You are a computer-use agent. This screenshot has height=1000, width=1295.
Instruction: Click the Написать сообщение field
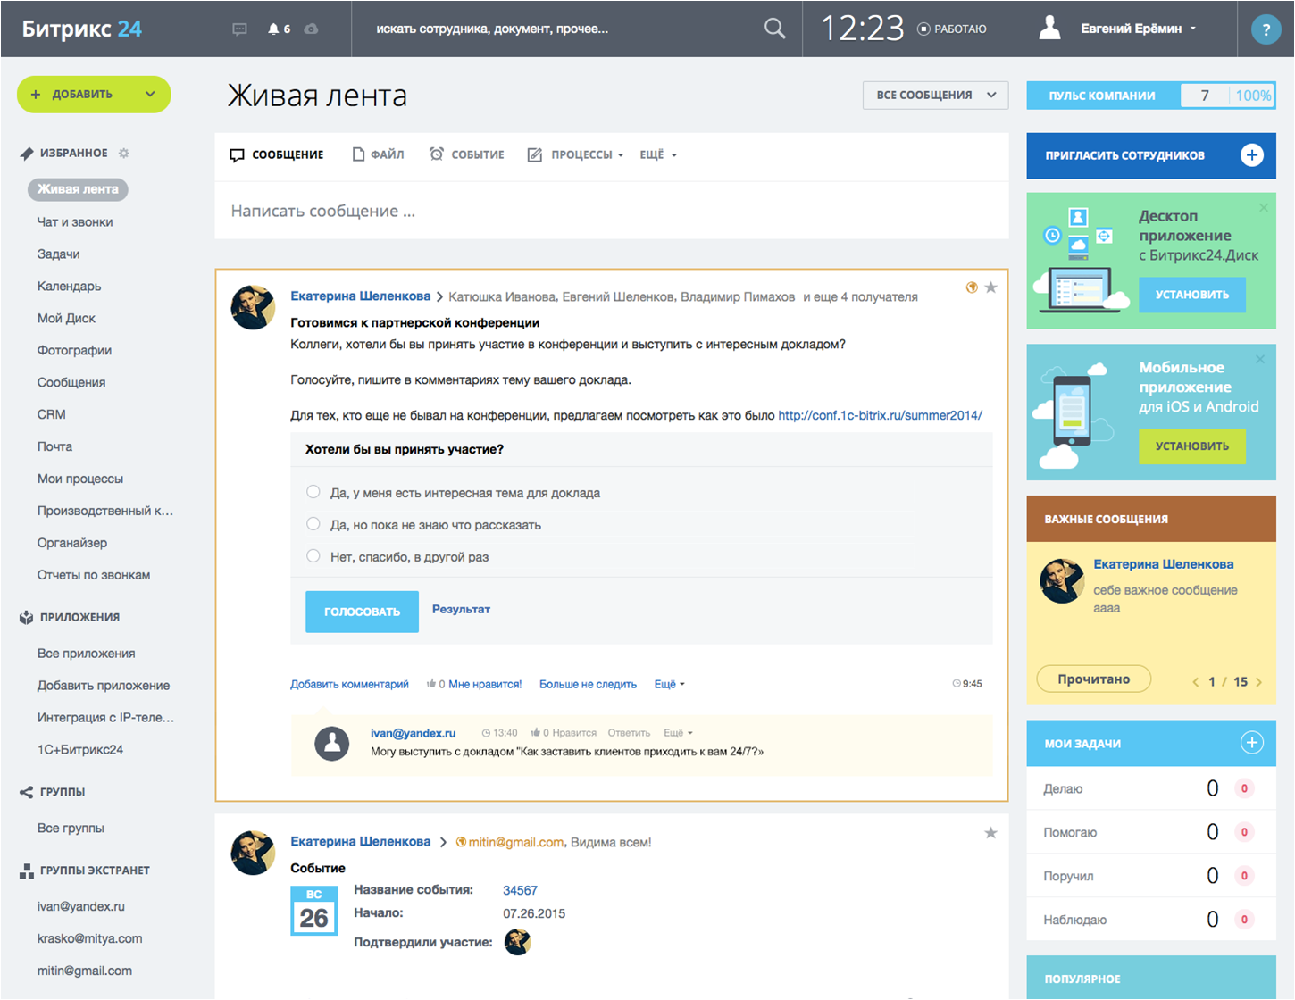612,211
